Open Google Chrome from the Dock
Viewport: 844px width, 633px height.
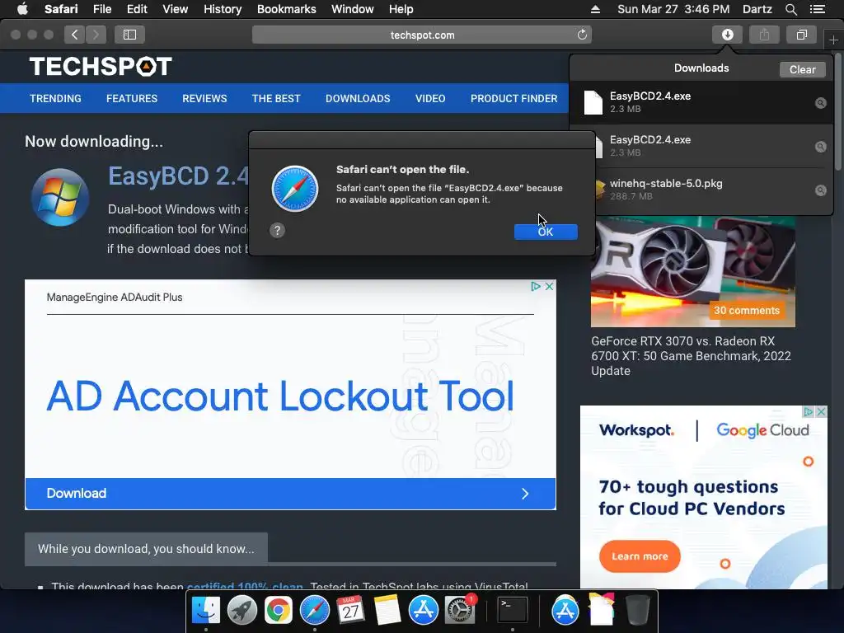pyautogui.click(x=279, y=611)
